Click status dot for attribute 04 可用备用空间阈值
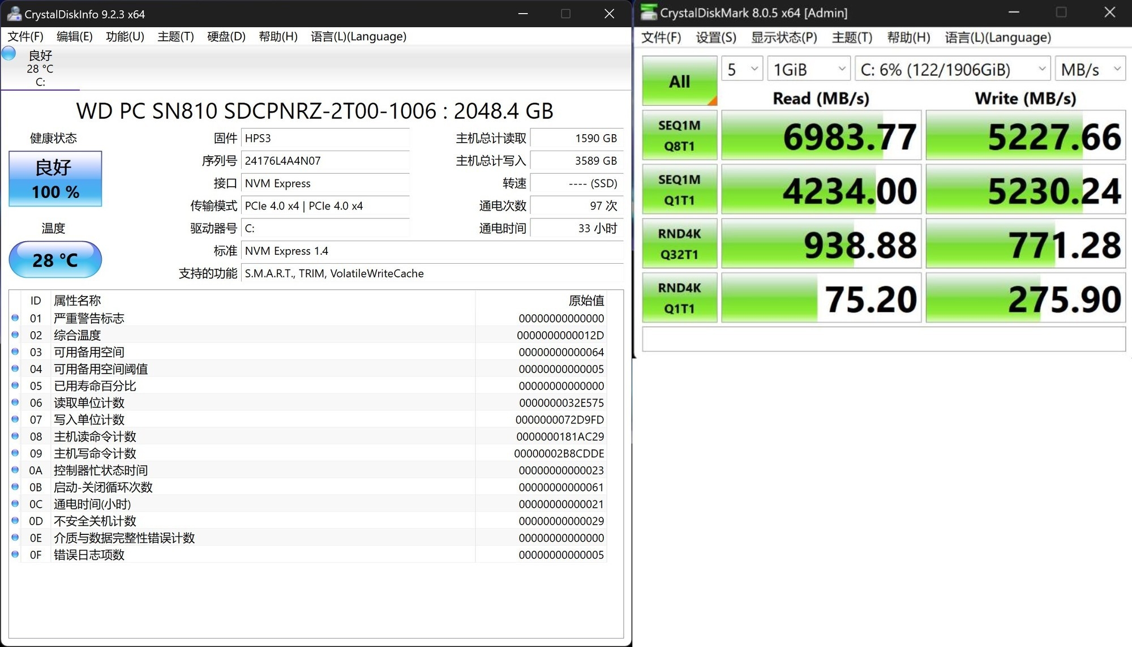The image size is (1132, 647). coord(15,369)
